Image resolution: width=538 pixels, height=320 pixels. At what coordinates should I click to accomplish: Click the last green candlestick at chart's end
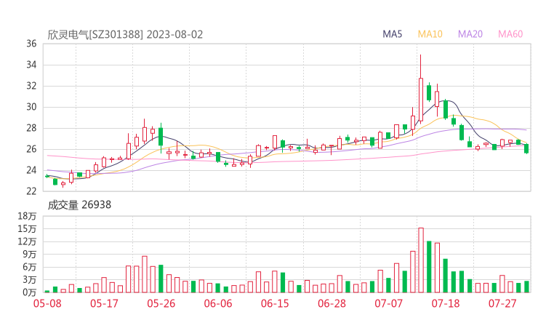[x=526, y=148]
